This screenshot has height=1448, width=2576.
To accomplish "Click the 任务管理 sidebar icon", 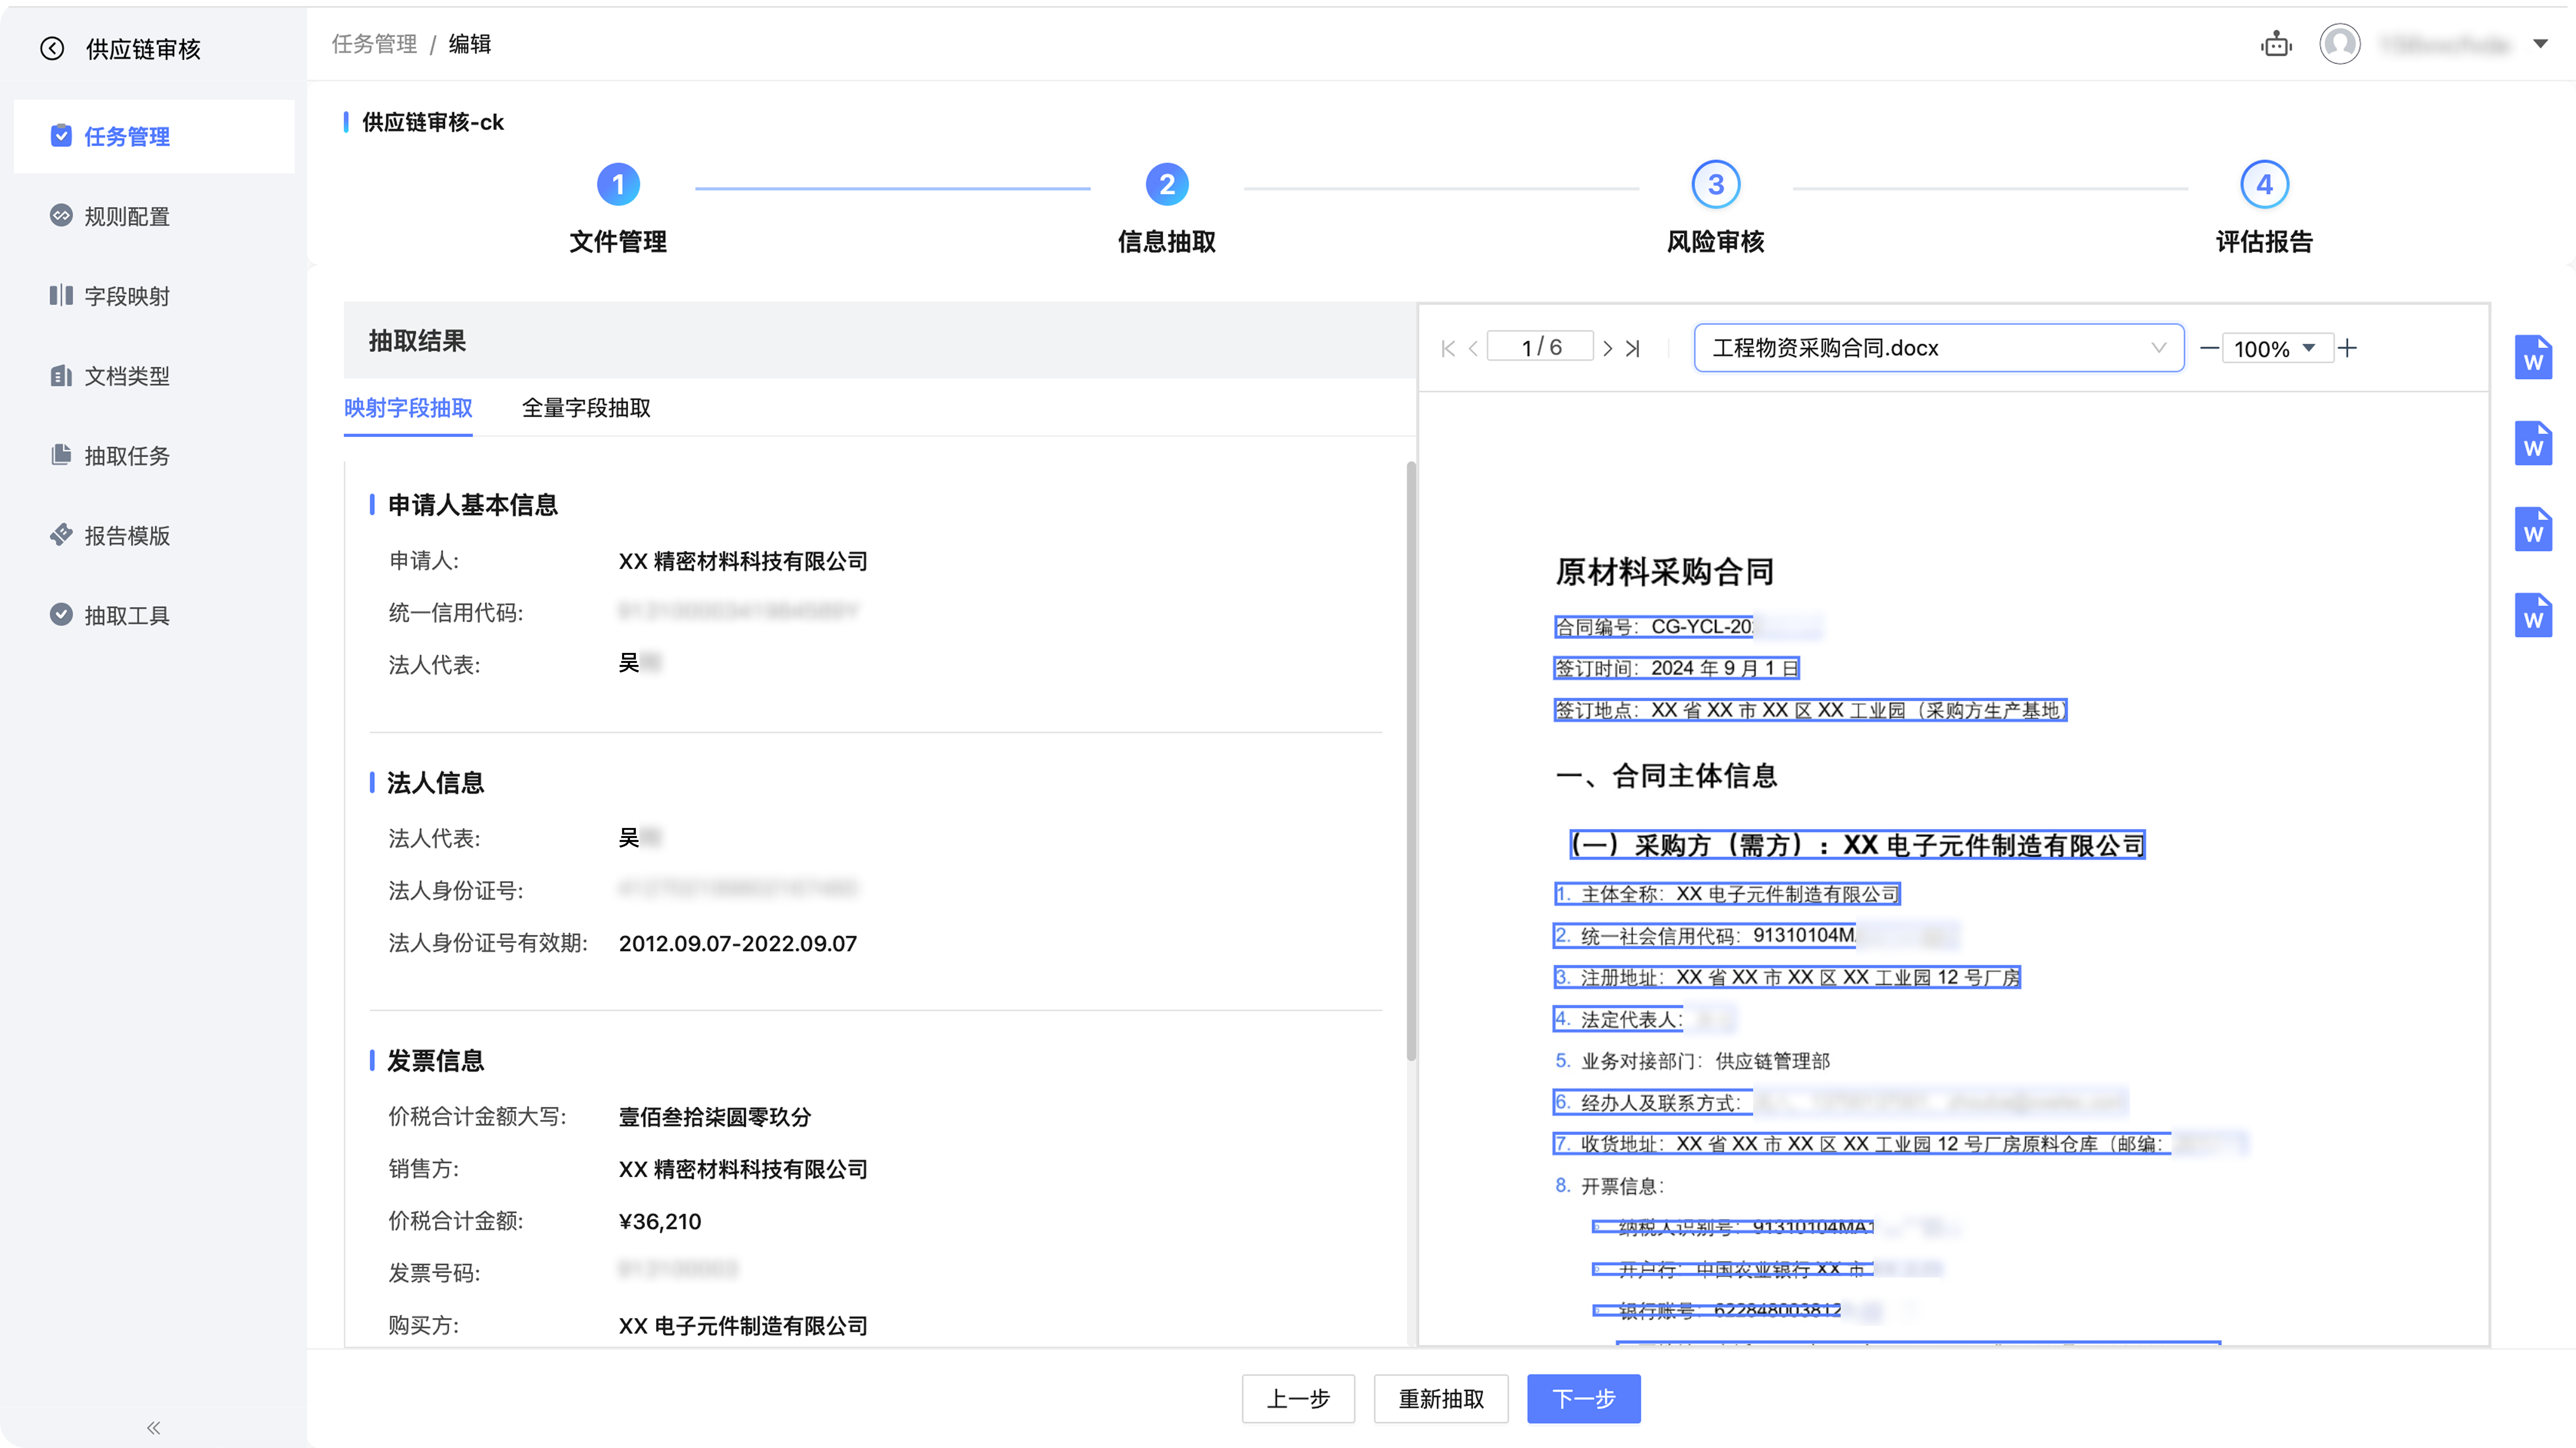I will pos(61,136).
